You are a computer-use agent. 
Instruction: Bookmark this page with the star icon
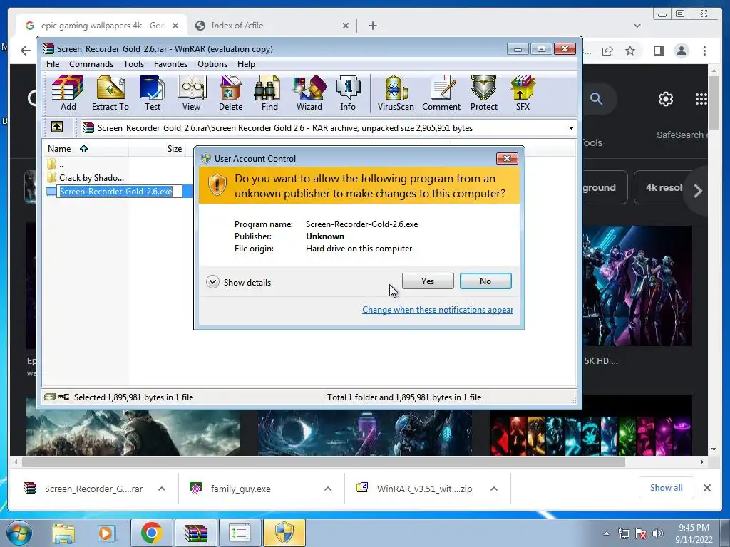coord(630,51)
